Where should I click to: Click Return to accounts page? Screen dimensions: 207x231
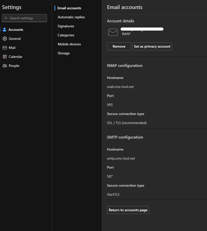coord(128,210)
